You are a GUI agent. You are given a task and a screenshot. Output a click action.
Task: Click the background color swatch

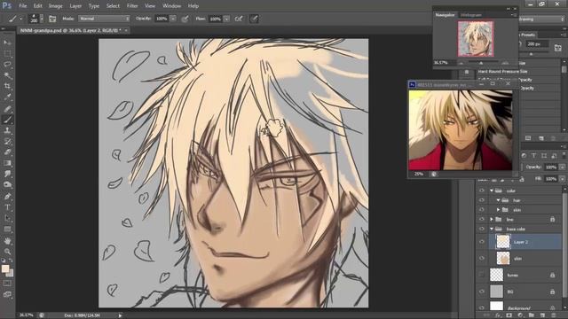tap(11, 274)
